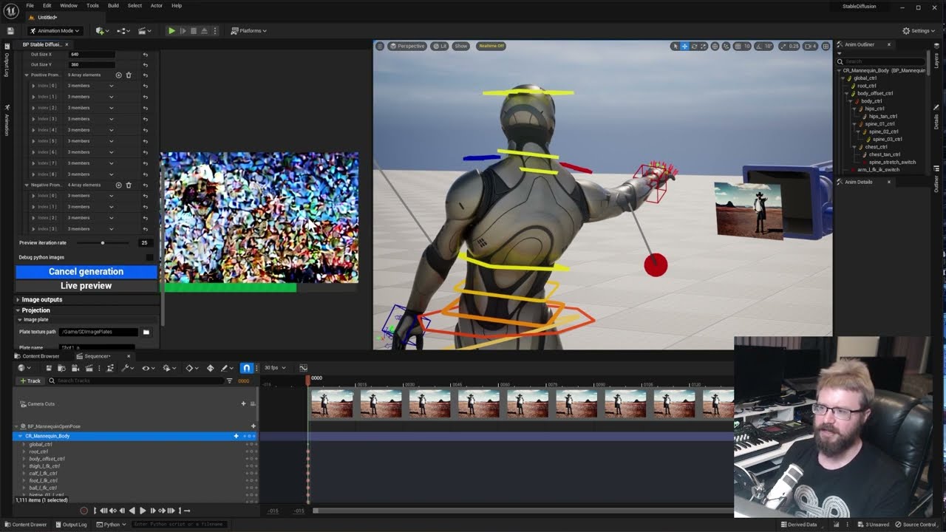Open the Blueprints toolbar dropdown
Screen dimensions: 946x532
[x=123, y=31]
